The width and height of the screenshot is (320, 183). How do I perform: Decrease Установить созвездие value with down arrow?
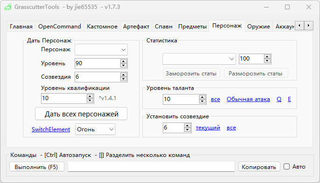[x=187, y=130]
